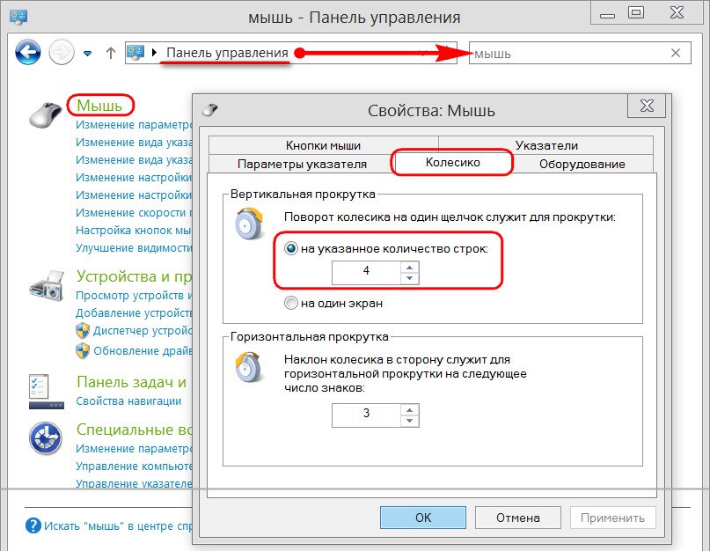This screenshot has width=710, height=551.
Task: Click the Ease of Access Center icon
Action: (44, 439)
